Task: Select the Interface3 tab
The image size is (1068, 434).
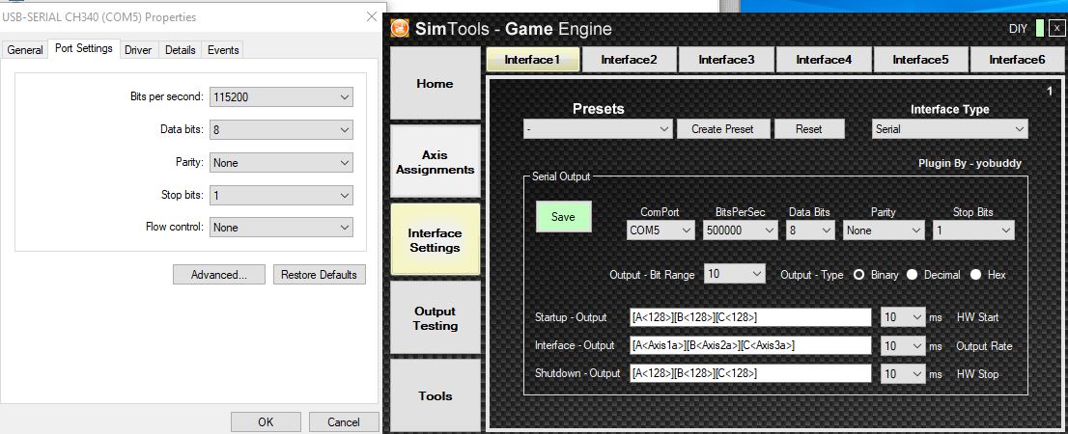Action: pos(727,59)
